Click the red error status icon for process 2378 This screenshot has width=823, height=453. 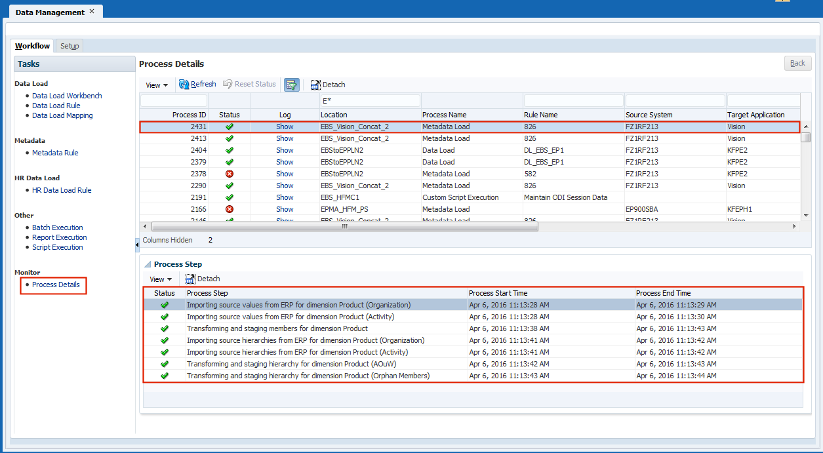click(x=230, y=174)
